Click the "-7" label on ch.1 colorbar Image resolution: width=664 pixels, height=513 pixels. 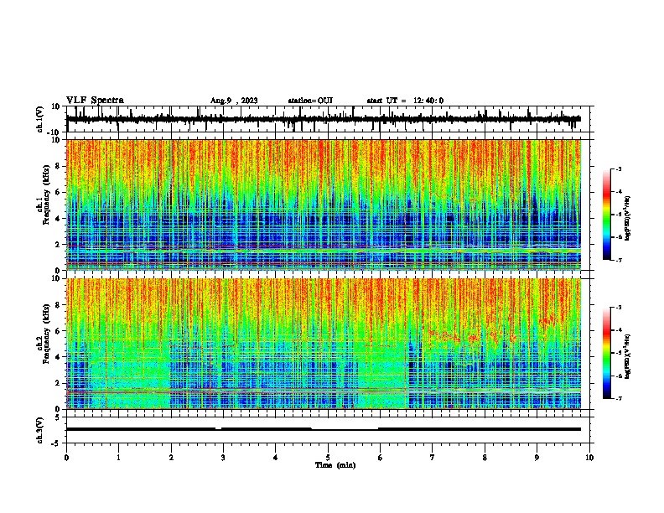[x=619, y=260]
